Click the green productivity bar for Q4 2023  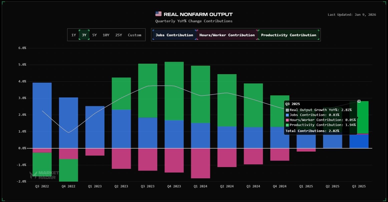[174, 91]
